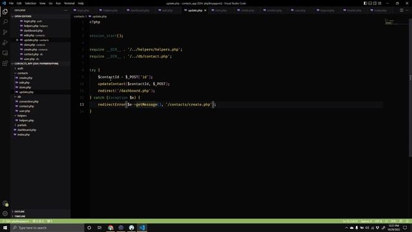Toggle secondary side bar layout button
This screenshot has height=232, width=412.
coord(375,3)
